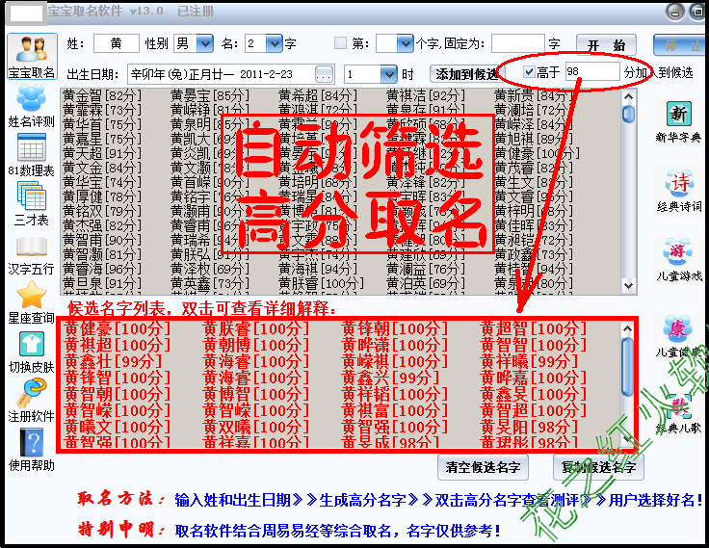This screenshot has height=548, width=709.
Task: Select candidate 黄祺富[100分]
Action: [x=395, y=409]
